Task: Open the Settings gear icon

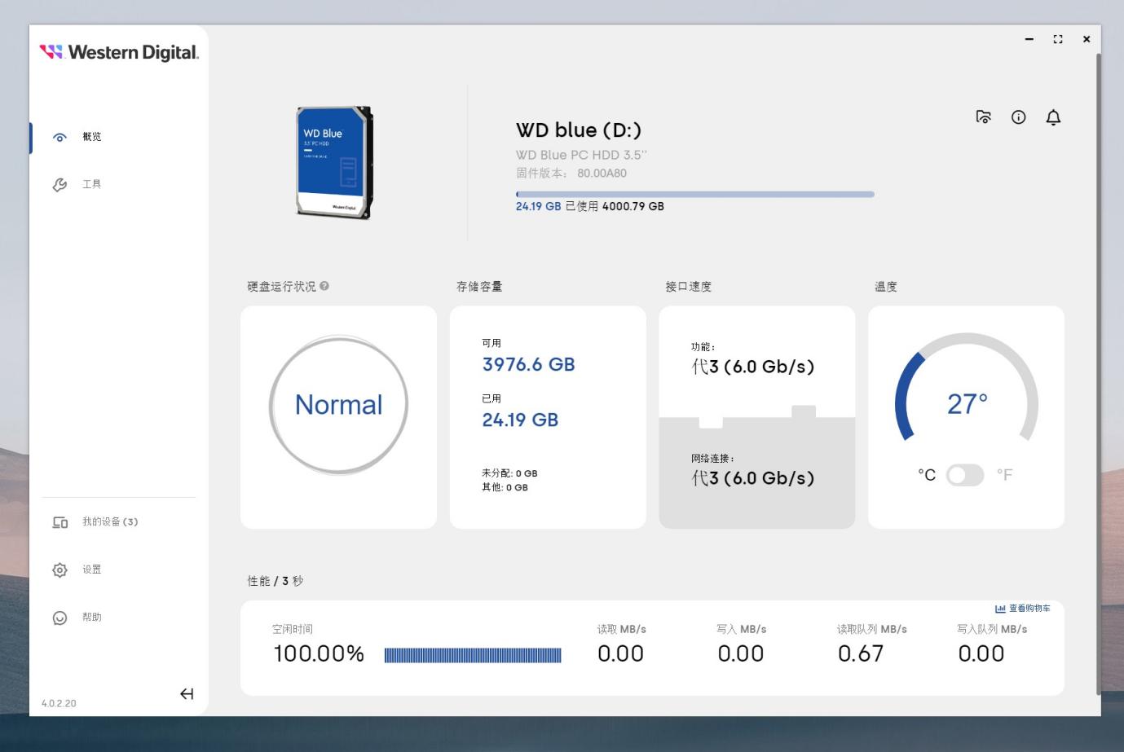Action: coord(60,570)
